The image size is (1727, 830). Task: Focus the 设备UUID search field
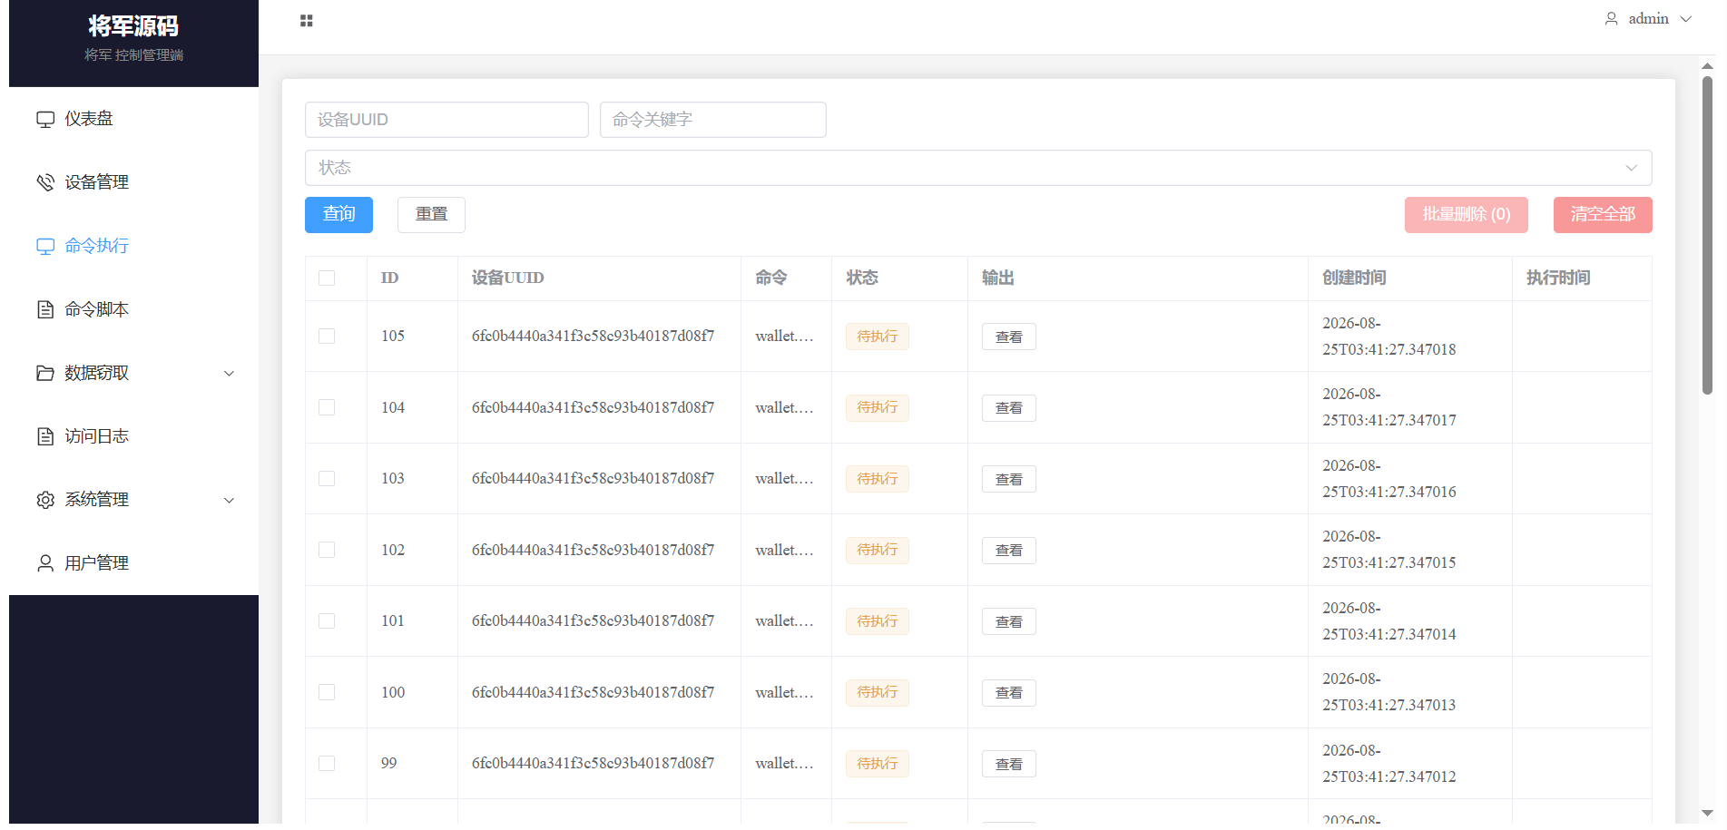tap(446, 120)
